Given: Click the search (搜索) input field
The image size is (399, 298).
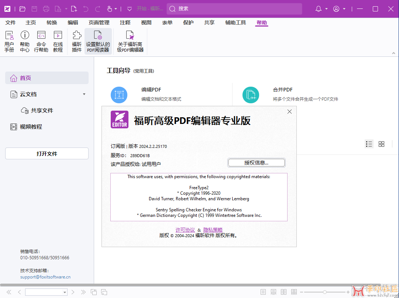Looking at the screenshot, I should point(234,9).
